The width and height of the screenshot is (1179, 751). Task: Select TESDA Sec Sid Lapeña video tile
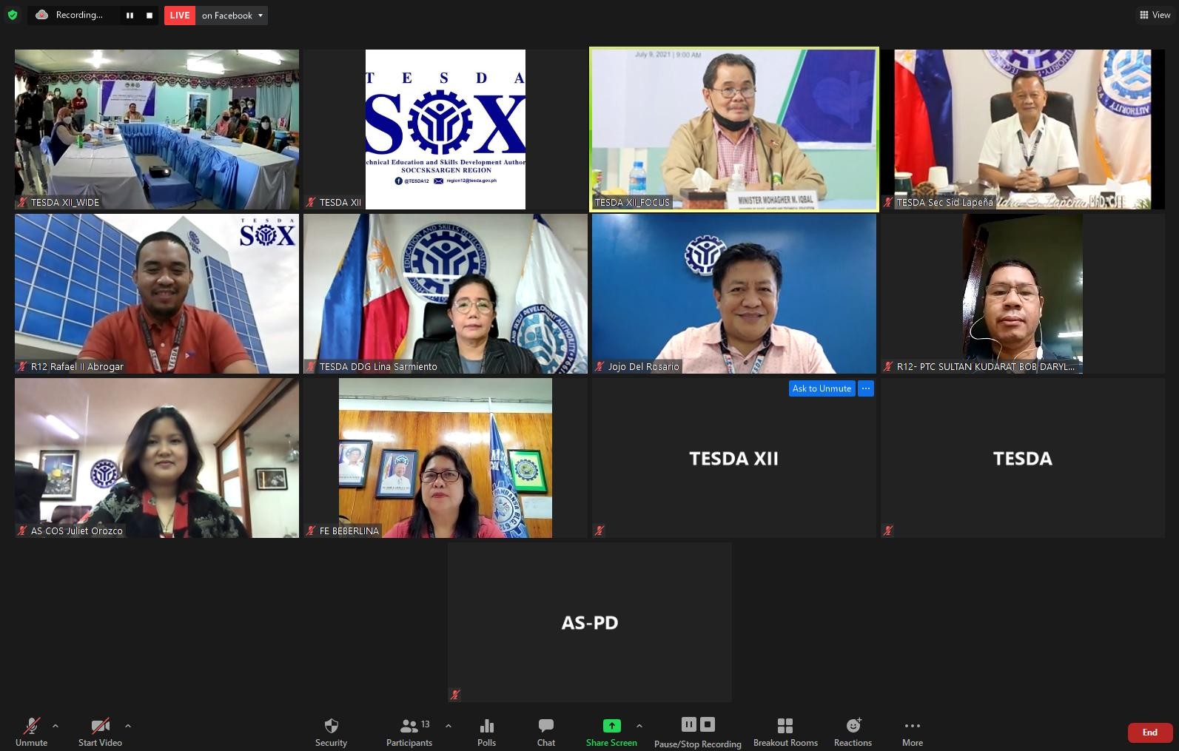[x=1023, y=129]
